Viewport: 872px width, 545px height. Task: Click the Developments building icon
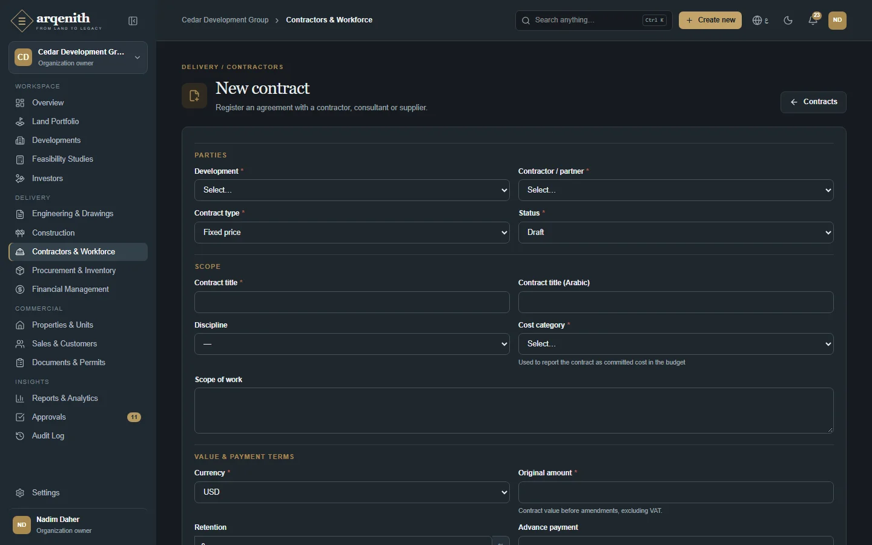click(20, 140)
